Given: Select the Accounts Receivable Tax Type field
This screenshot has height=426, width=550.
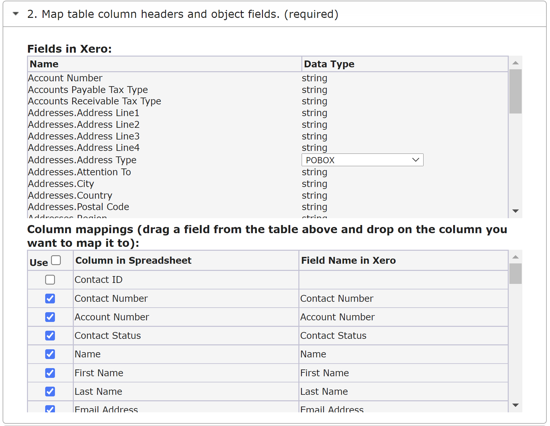Looking at the screenshot, I should pyautogui.click(x=94, y=101).
